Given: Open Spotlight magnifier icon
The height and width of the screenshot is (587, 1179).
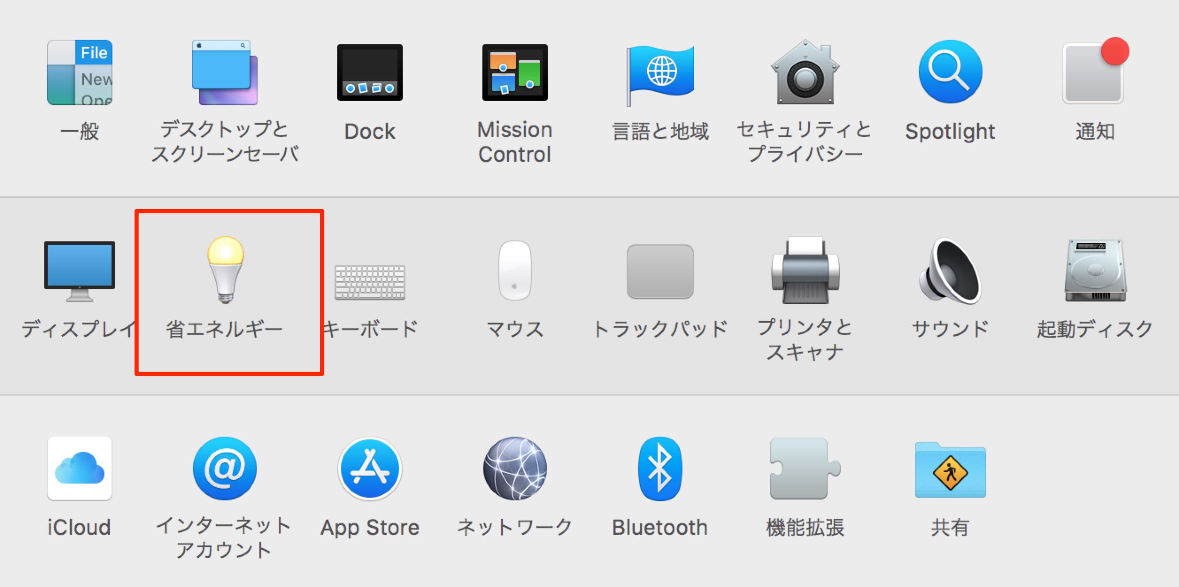Looking at the screenshot, I should click(x=950, y=71).
